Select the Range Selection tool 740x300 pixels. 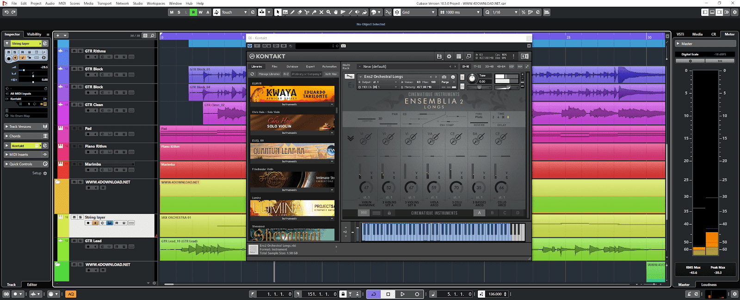285,12
